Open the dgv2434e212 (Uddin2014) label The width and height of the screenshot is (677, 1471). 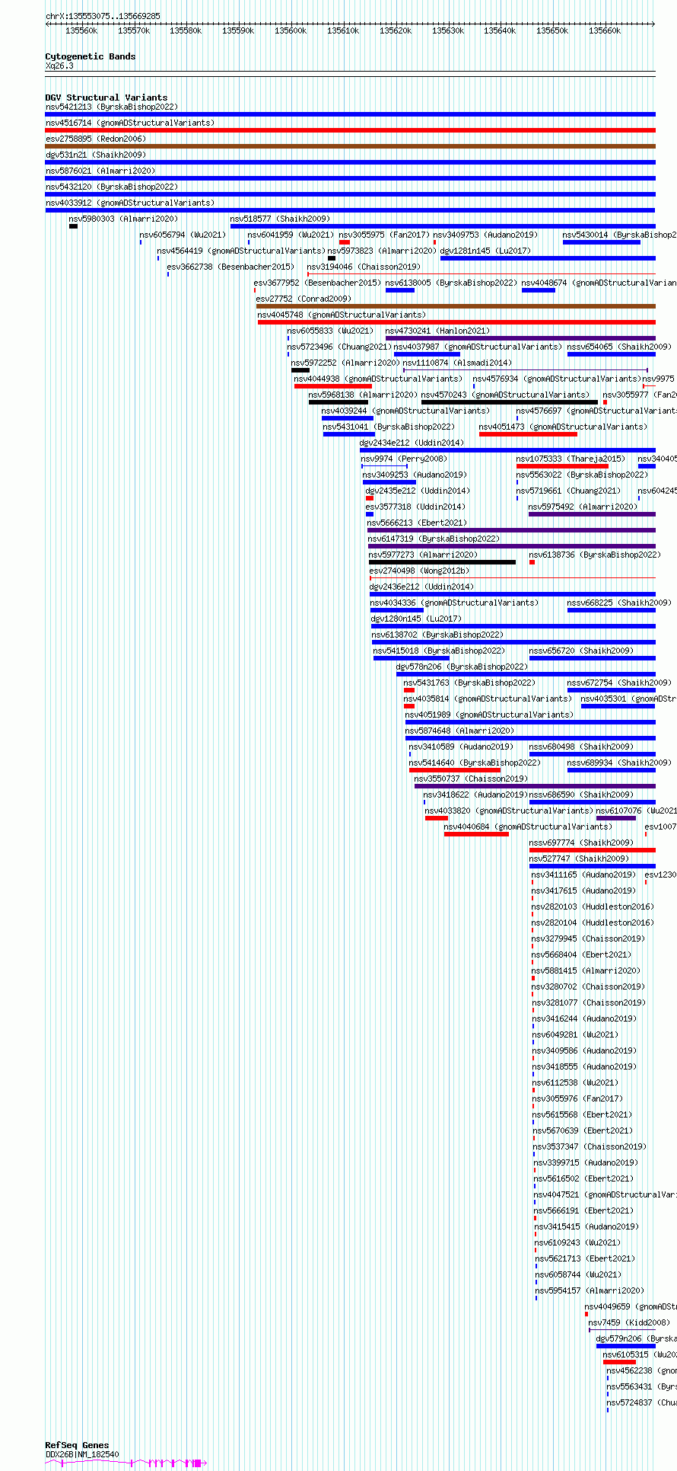click(411, 443)
